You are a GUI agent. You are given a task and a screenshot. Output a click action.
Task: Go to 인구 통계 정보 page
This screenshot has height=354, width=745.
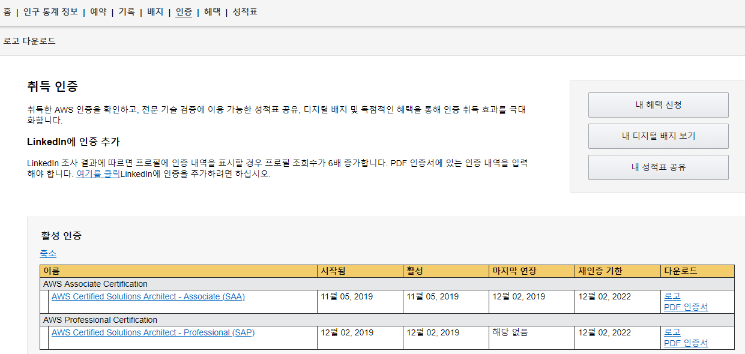pyautogui.click(x=50, y=11)
